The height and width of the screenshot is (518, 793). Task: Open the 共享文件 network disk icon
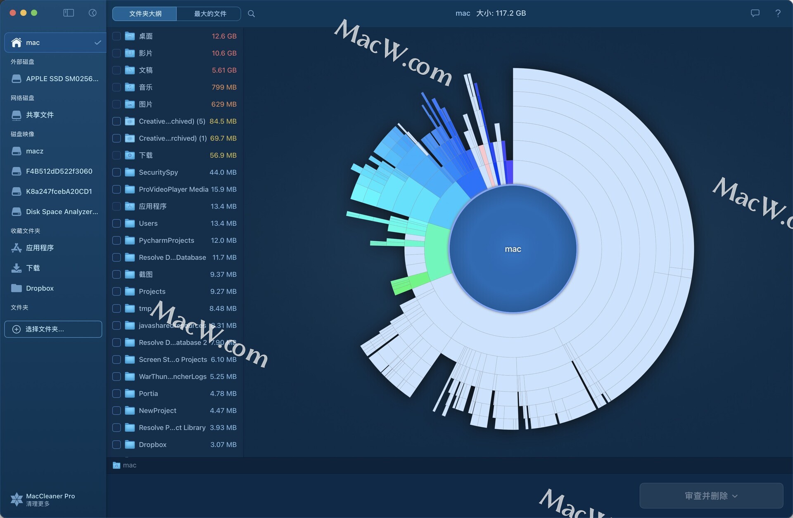tap(17, 115)
